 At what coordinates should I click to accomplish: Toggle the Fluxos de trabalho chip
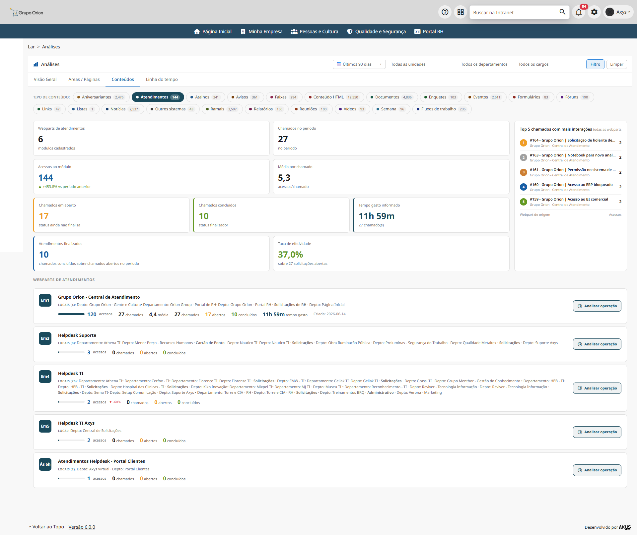442,109
